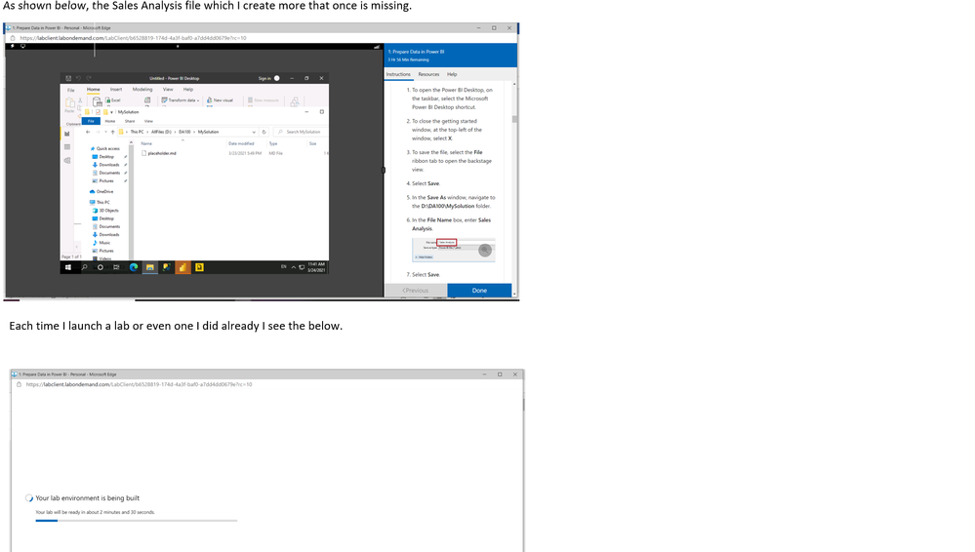
Task: Select 3D Objects in Explorer tree
Action: click(x=105, y=210)
